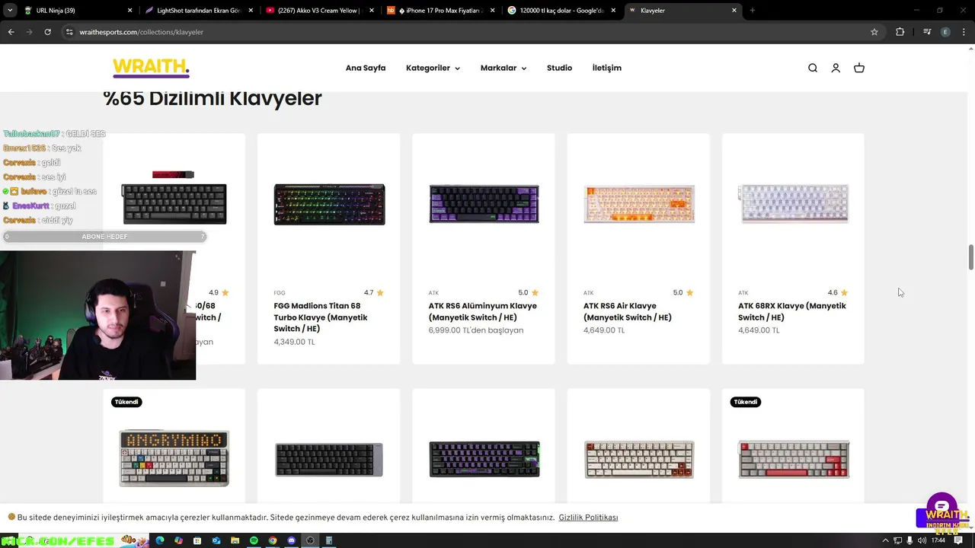
Task: Open the account login icon
Action: [x=836, y=68]
